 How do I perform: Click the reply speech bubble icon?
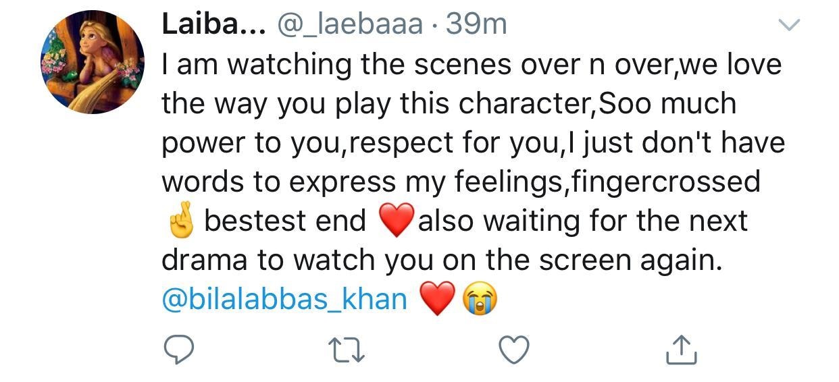point(179,350)
